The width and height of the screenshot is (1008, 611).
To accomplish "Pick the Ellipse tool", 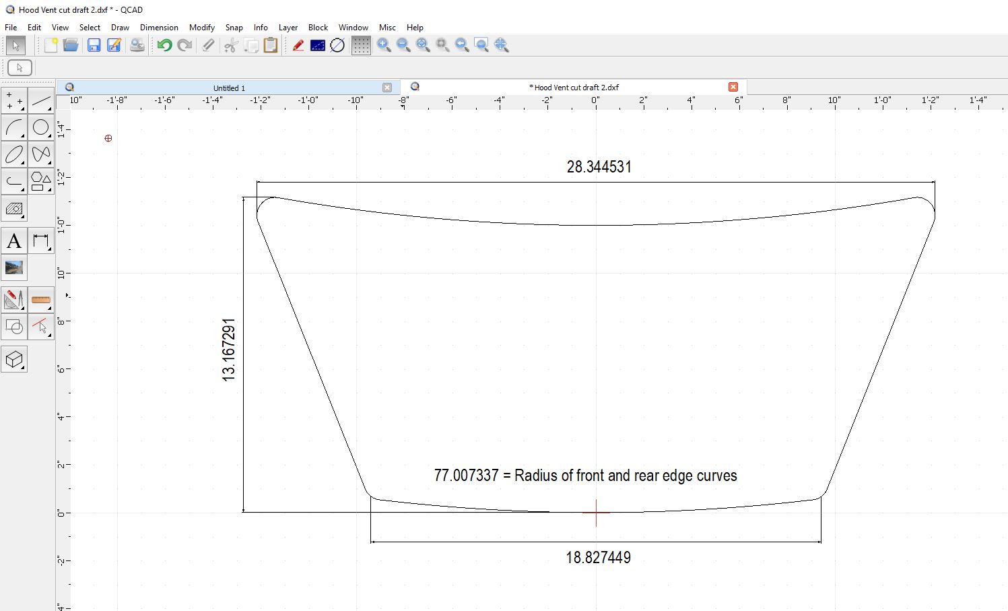I will point(14,154).
